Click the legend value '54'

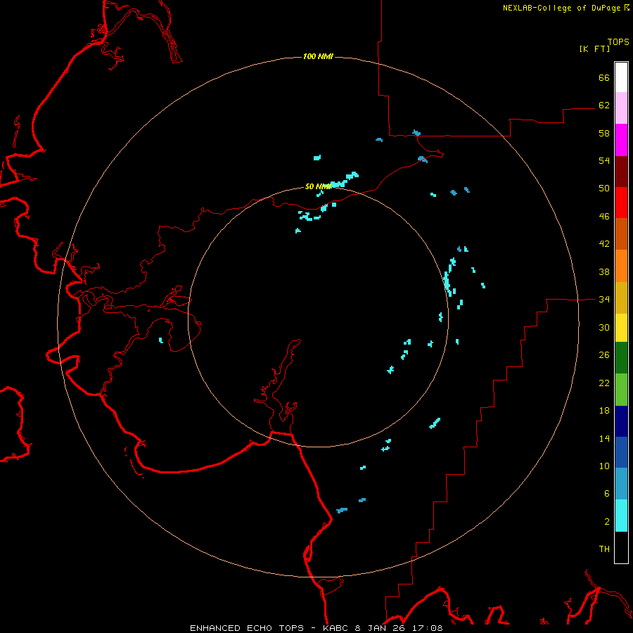click(x=604, y=160)
